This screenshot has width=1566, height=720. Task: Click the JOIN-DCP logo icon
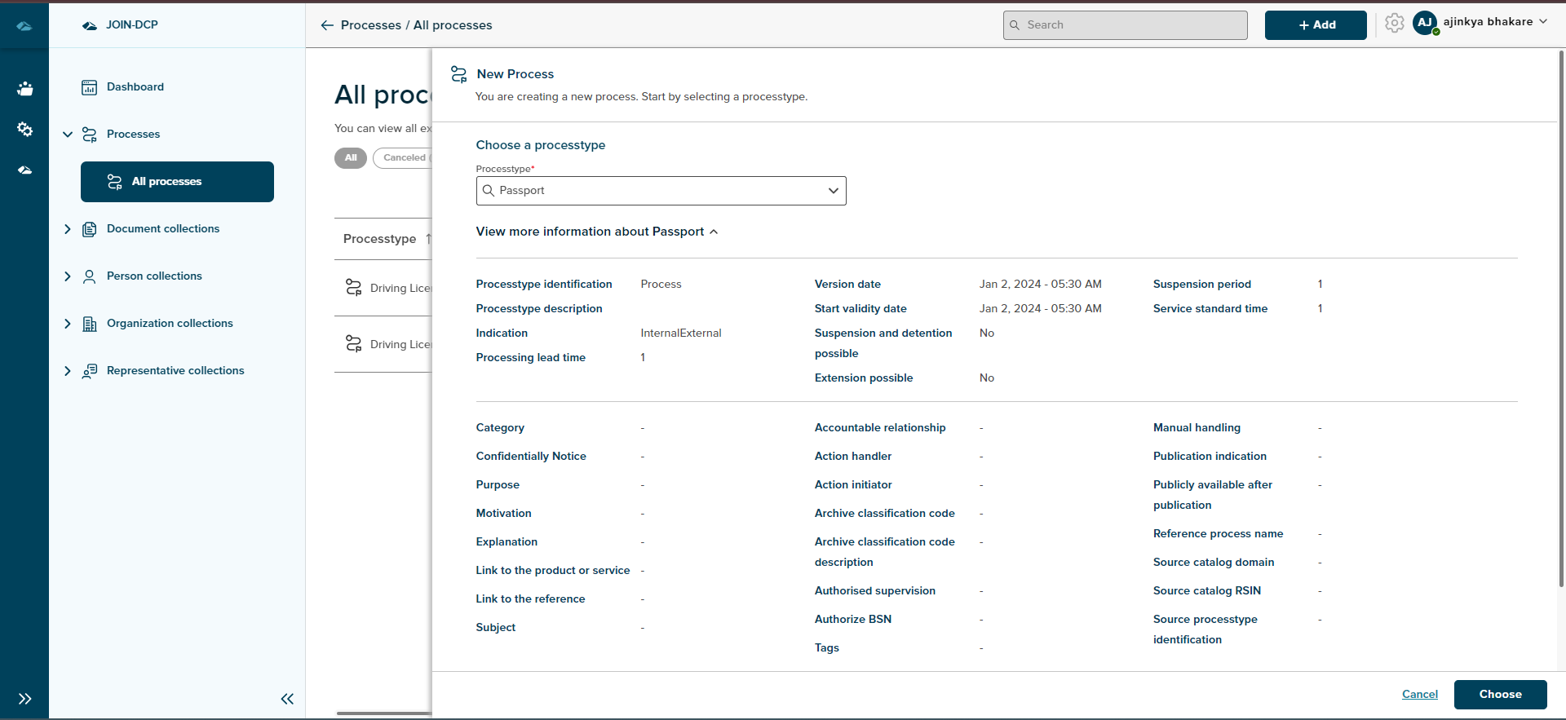[90, 25]
